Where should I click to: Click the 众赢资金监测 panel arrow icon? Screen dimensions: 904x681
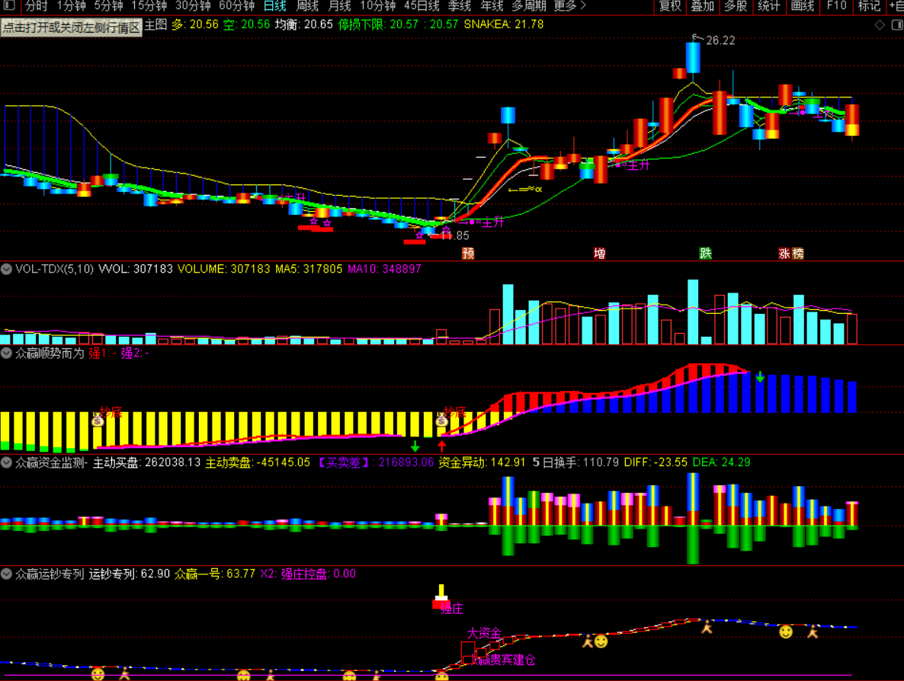[x=7, y=462]
